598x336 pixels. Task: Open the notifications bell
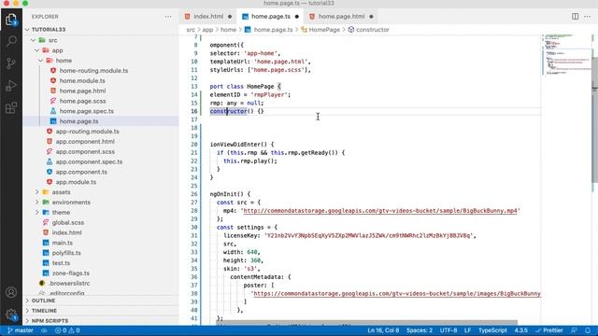coord(588,330)
